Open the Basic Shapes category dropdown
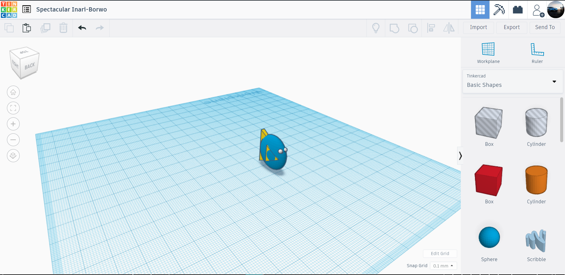 [513, 81]
